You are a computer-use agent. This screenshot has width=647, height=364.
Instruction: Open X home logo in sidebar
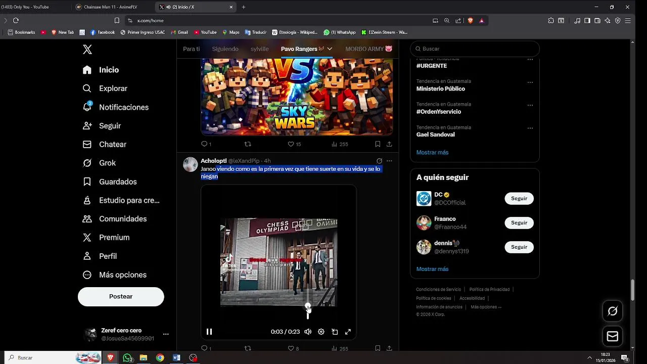87,50
